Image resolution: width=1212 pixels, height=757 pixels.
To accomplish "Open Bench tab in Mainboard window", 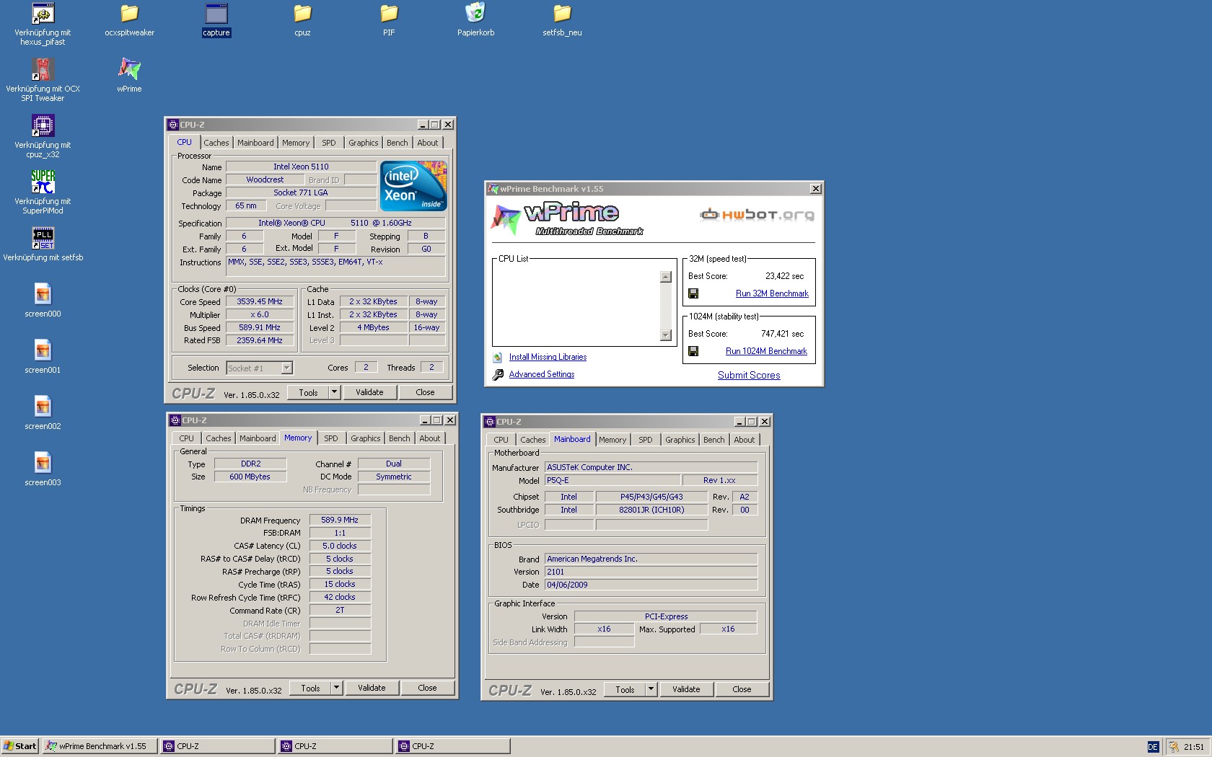I will click(714, 440).
